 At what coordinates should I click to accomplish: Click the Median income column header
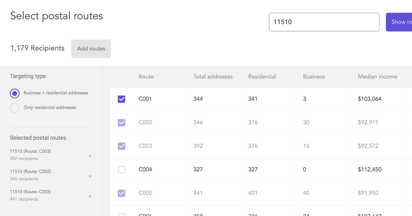[x=377, y=76]
